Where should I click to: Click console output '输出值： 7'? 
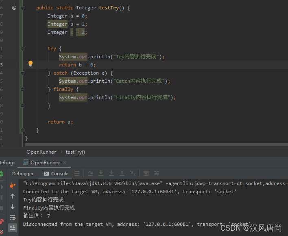(x=37, y=216)
